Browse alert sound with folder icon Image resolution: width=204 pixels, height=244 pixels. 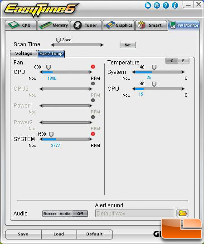[x=182, y=213]
